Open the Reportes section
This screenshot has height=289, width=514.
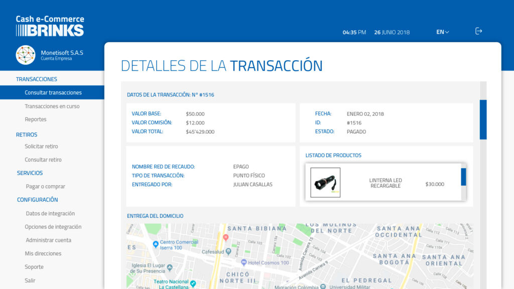tap(36, 119)
